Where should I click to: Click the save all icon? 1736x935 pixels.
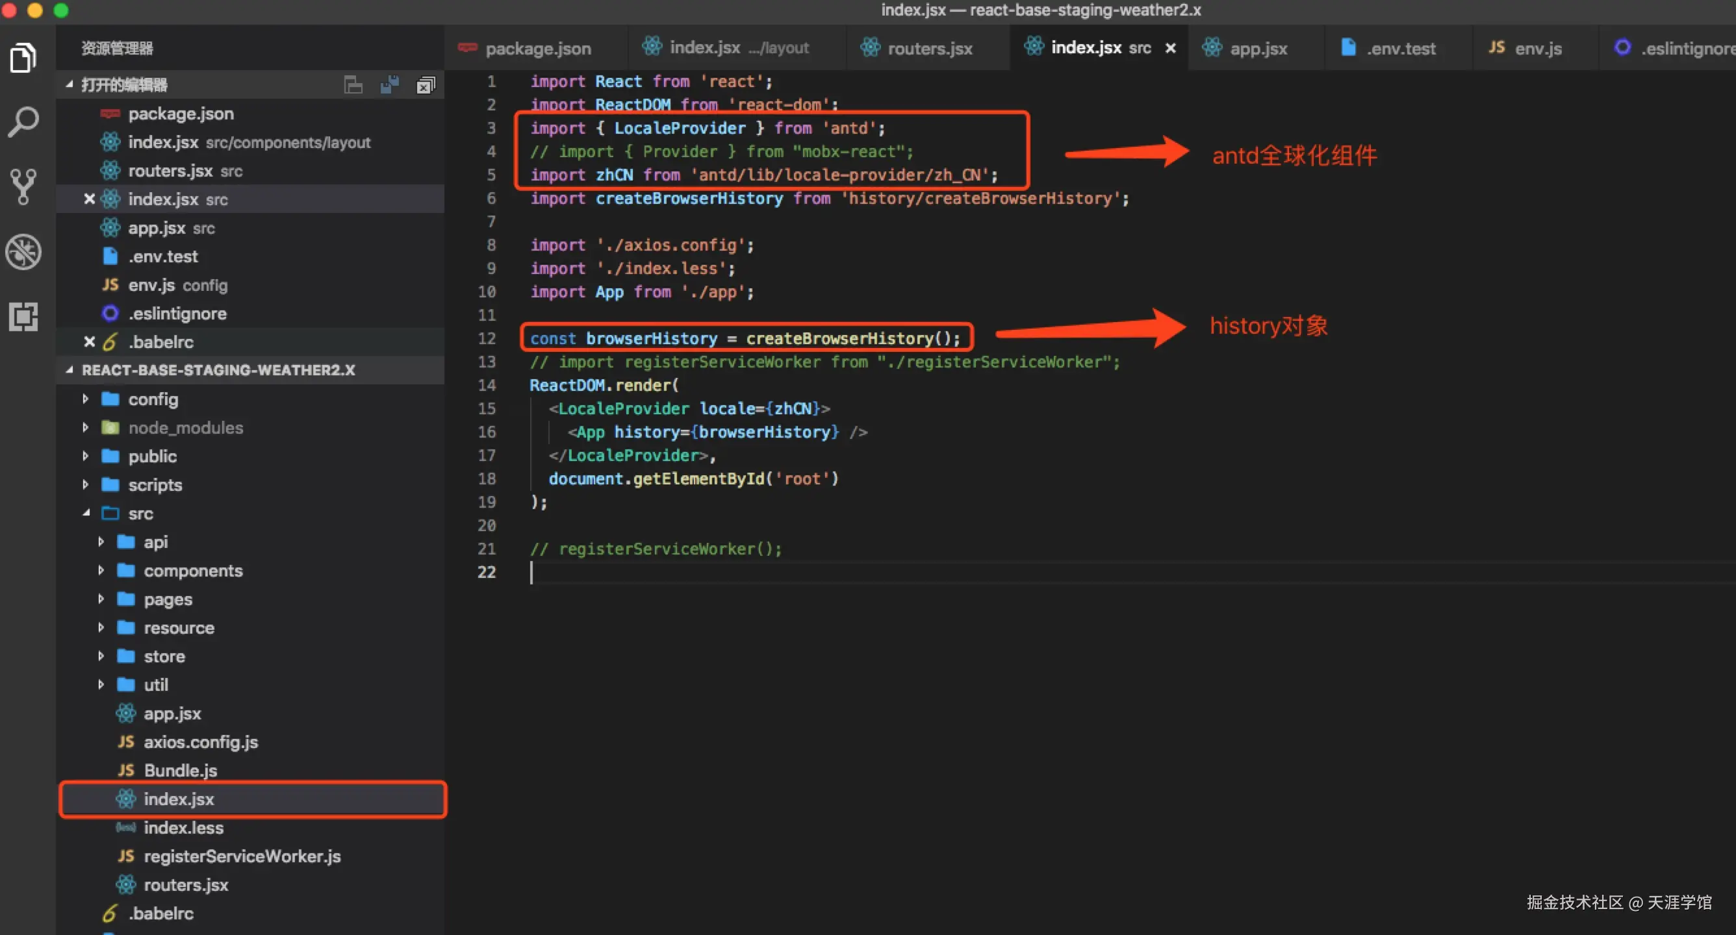click(390, 85)
